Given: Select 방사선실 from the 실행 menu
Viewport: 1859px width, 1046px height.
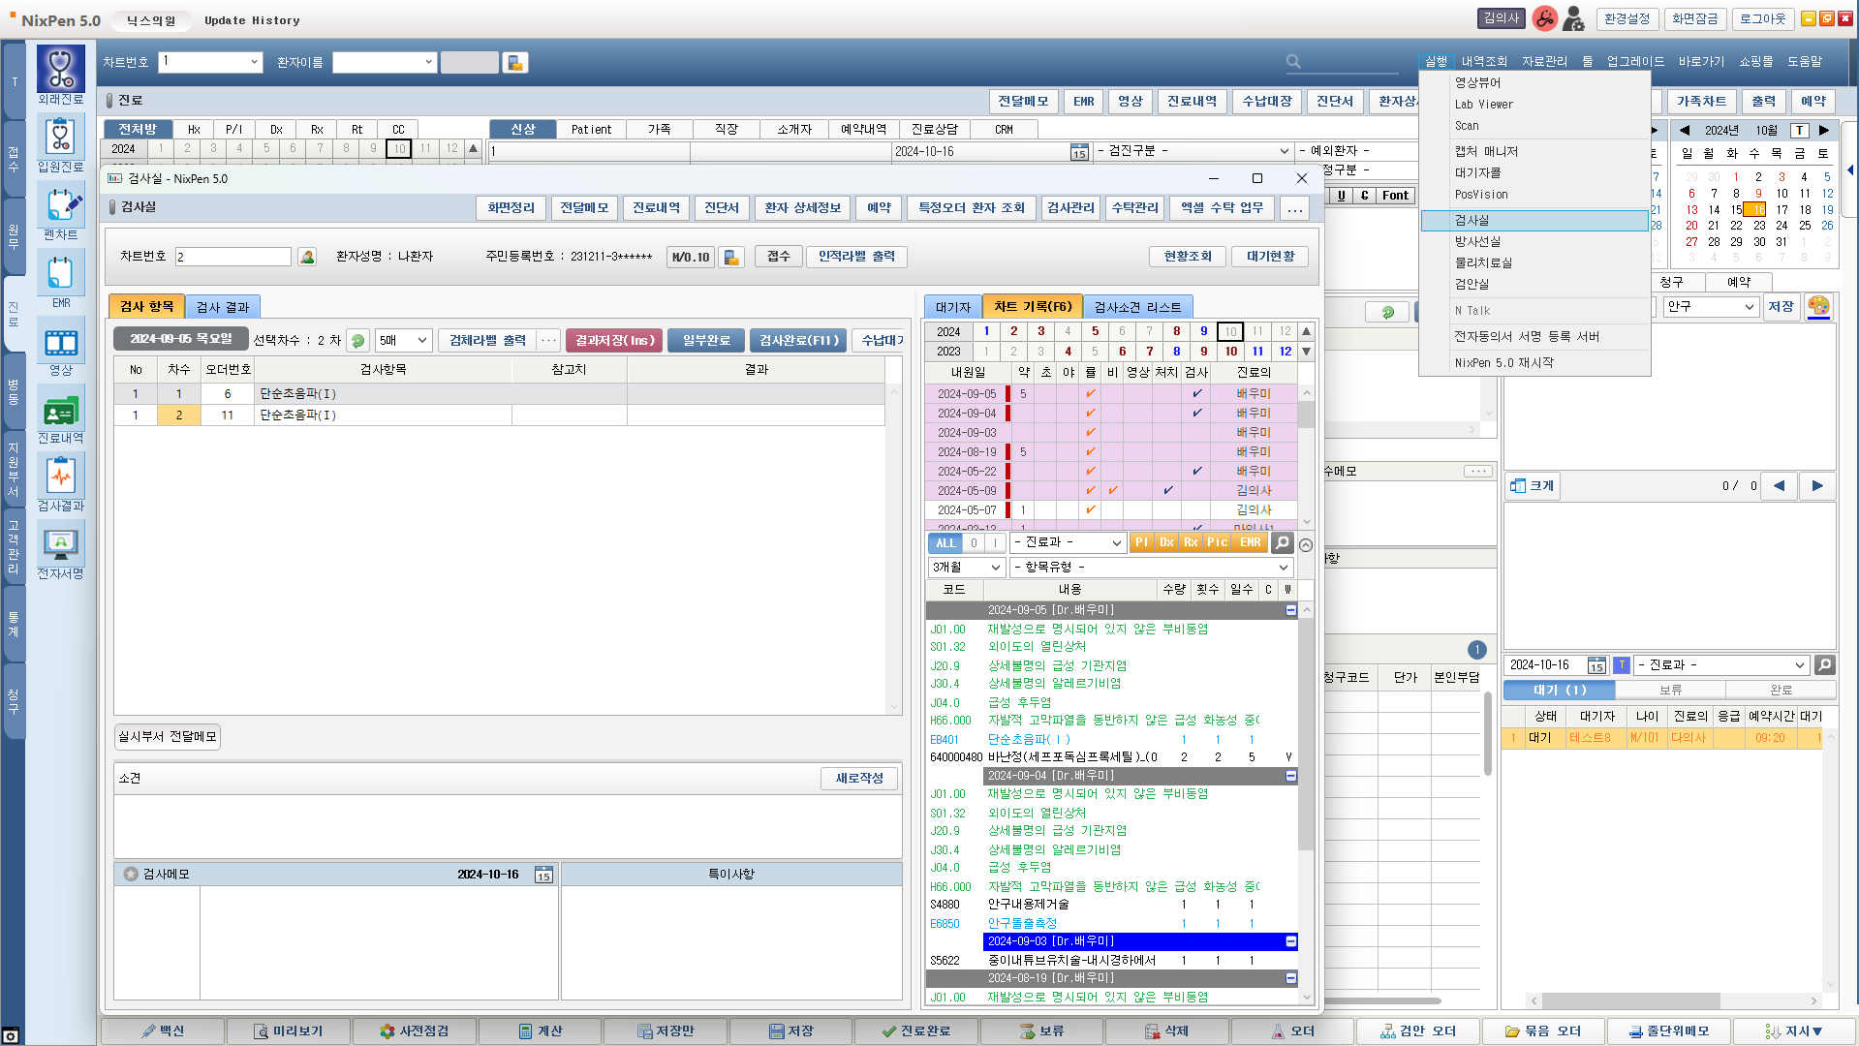Looking at the screenshot, I should 1477,242.
